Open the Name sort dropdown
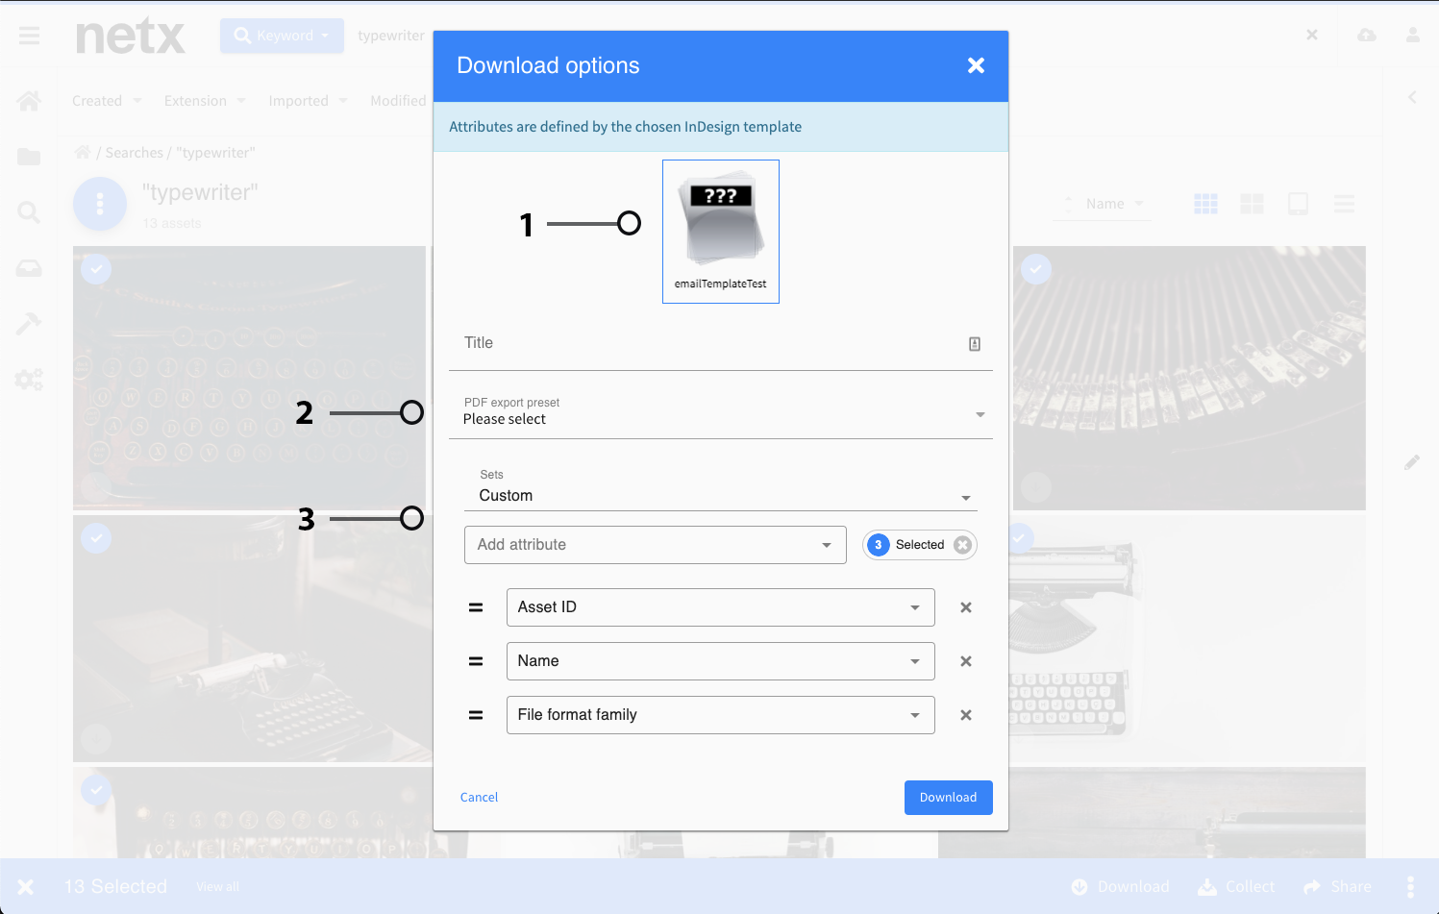Screen dimensions: 1439x914 tap(1104, 204)
